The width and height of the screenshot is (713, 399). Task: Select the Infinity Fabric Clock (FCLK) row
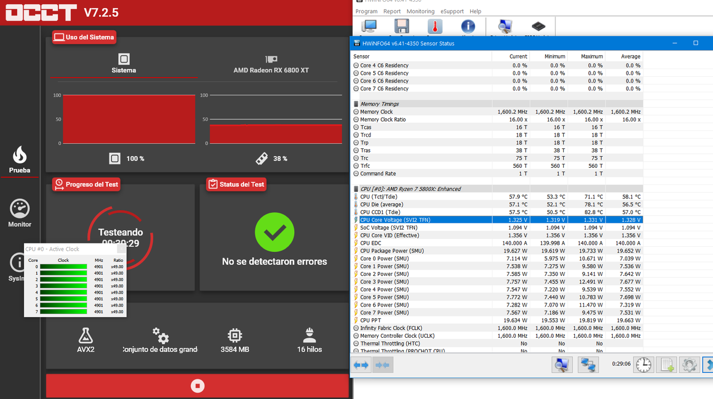point(497,328)
